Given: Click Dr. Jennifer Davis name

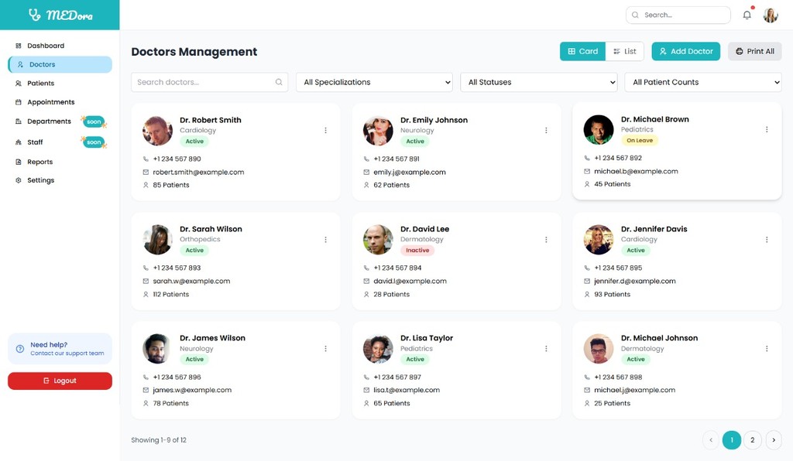Looking at the screenshot, I should click(x=654, y=229).
